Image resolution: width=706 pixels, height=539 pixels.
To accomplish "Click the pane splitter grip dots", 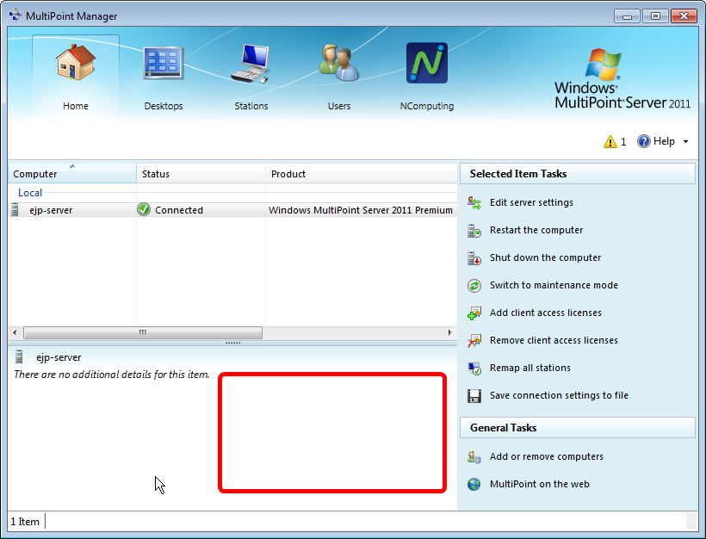I will (x=232, y=343).
